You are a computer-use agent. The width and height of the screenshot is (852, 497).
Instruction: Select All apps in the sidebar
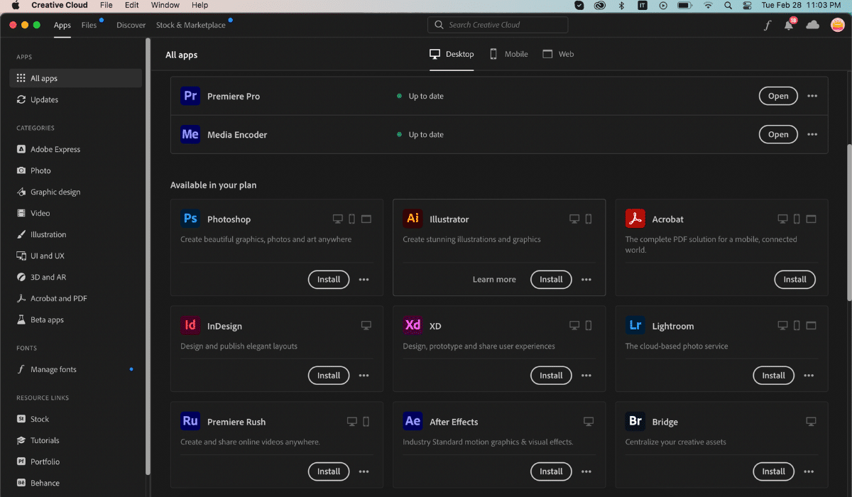pos(76,78)
